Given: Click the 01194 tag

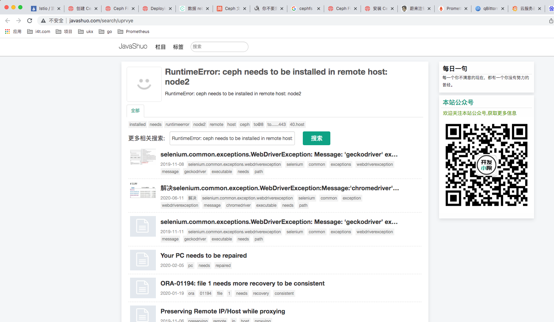Looking at the screenshot, I should click(206, 293).
